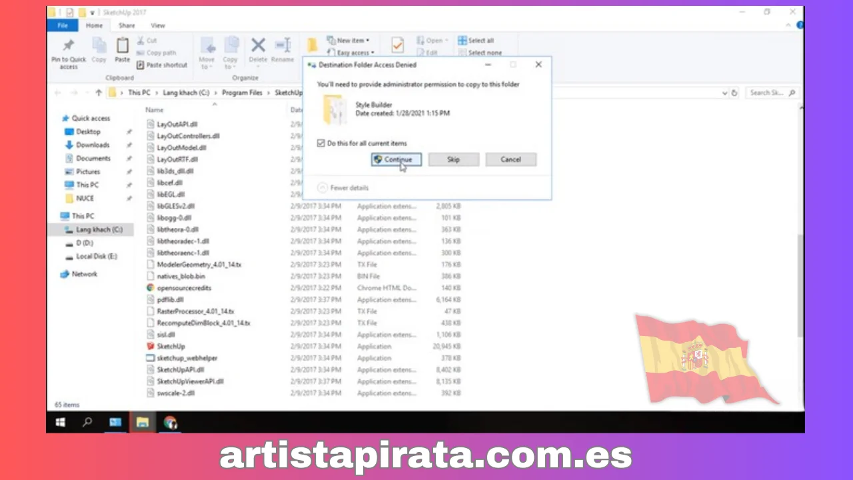853x480 pixels.
Task: Click the Up arrow navigation button
Action: coord(99,93)
